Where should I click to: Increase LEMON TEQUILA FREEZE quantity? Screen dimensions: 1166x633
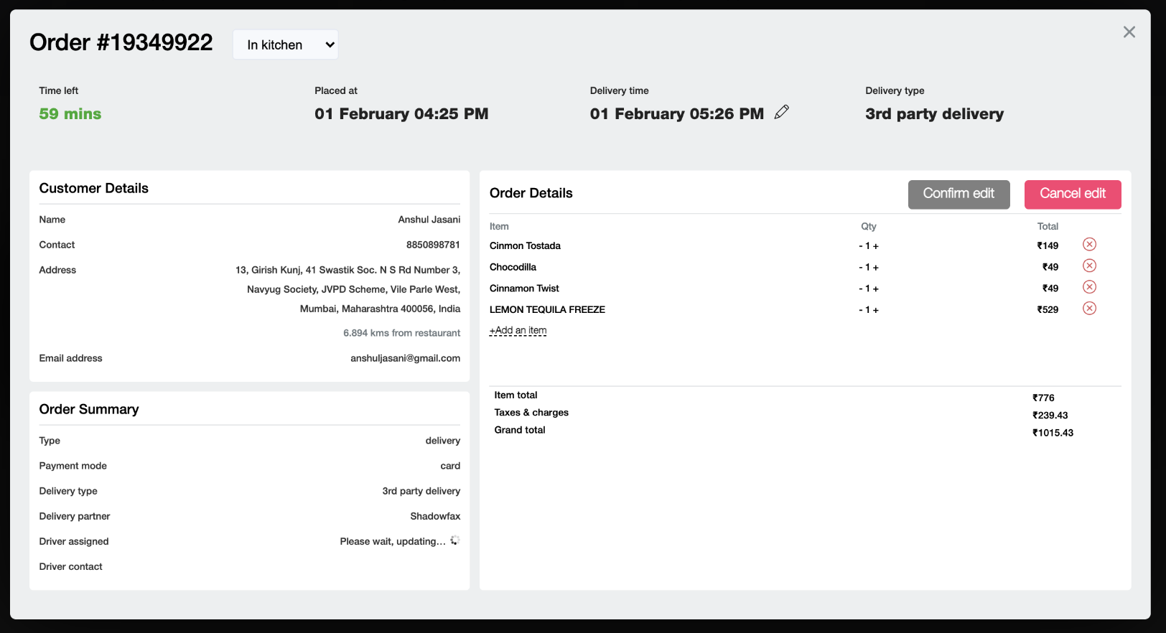876,310
